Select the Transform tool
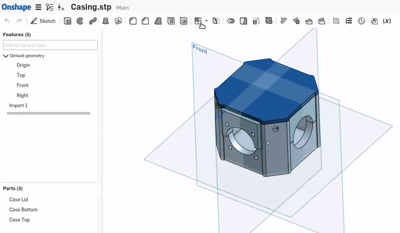400x233 pixels. pos(256,21)
